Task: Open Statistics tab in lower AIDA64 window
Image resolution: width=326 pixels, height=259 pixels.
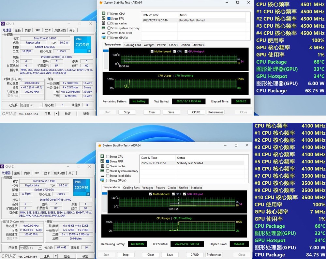Action: point(197,188)
